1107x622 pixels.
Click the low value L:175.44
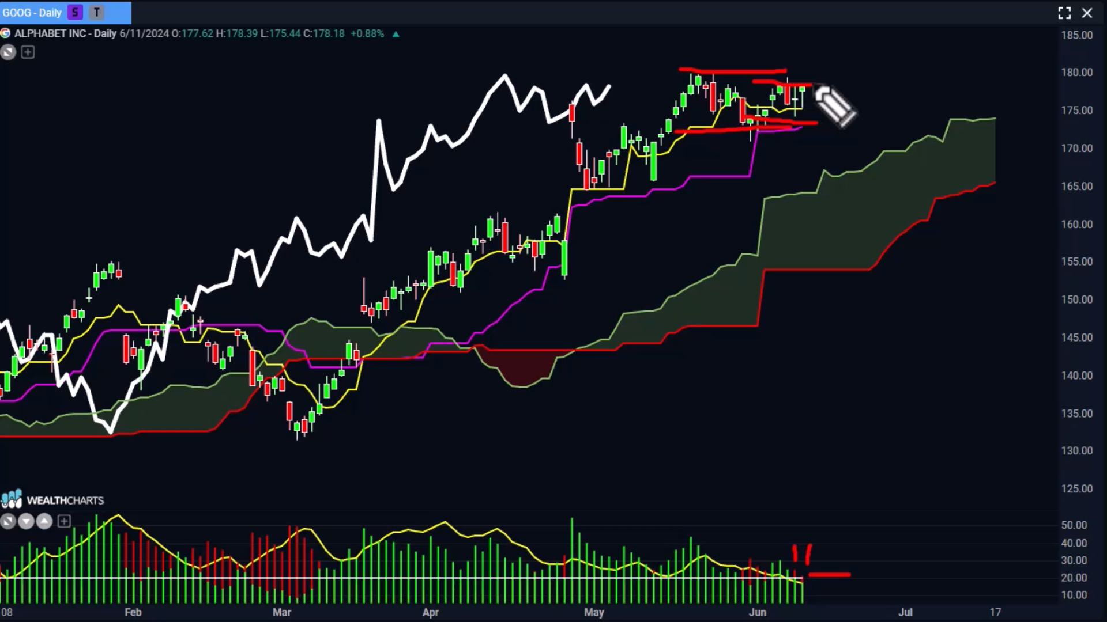[280, 33]
